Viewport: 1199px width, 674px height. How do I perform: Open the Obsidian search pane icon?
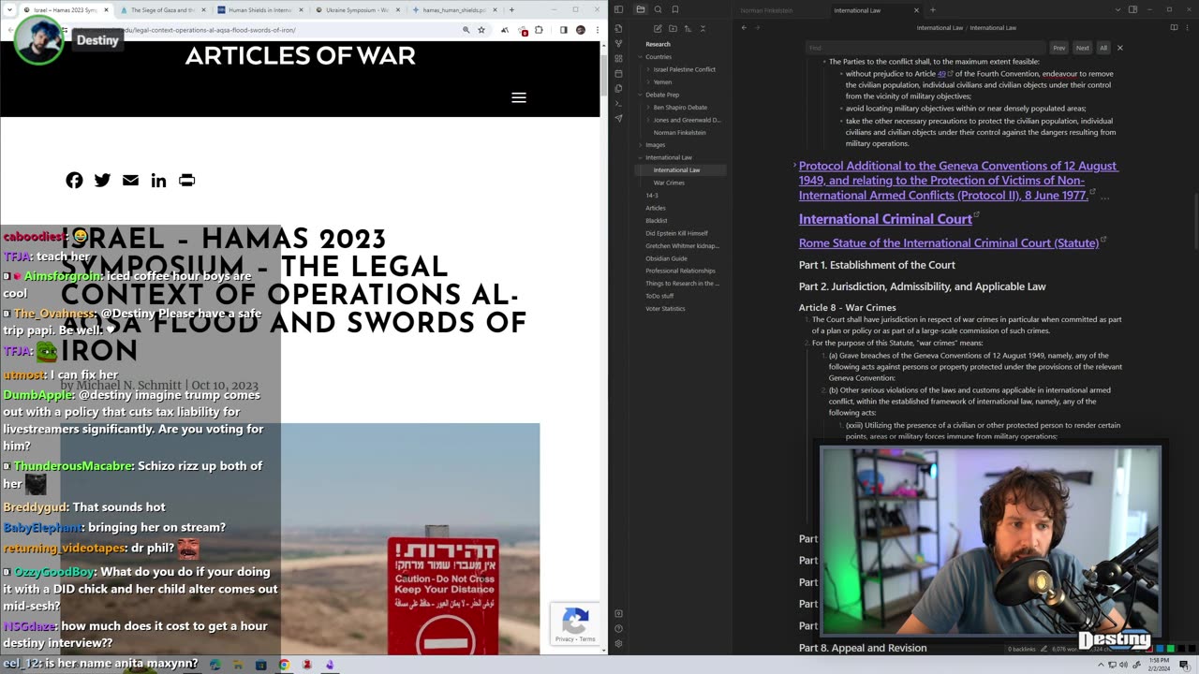pos(658,9)
